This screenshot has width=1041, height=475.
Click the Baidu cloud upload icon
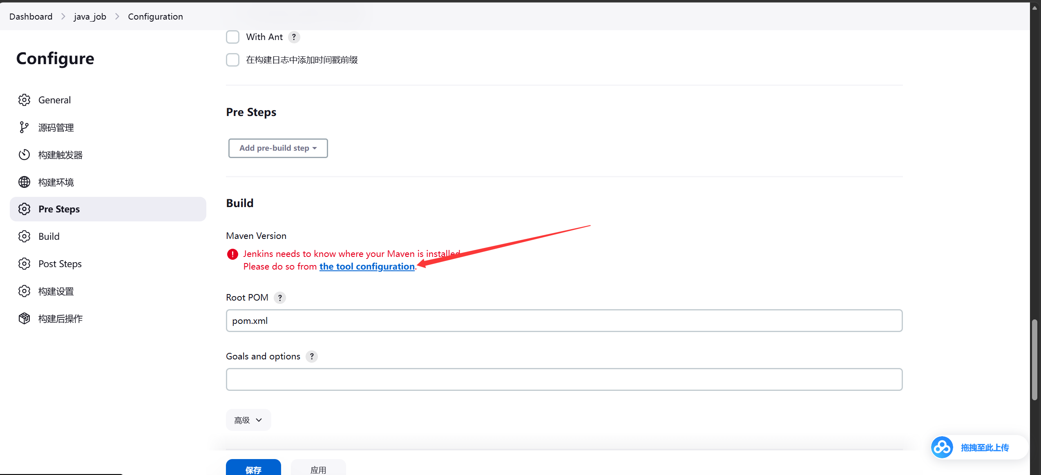tap(942, 448)
